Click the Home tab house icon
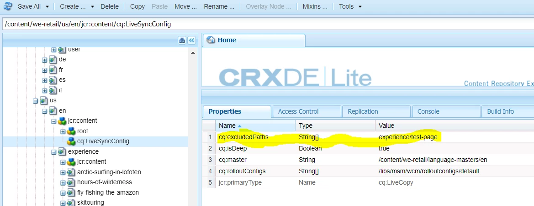The image size is (534, 206). point(211,40)
